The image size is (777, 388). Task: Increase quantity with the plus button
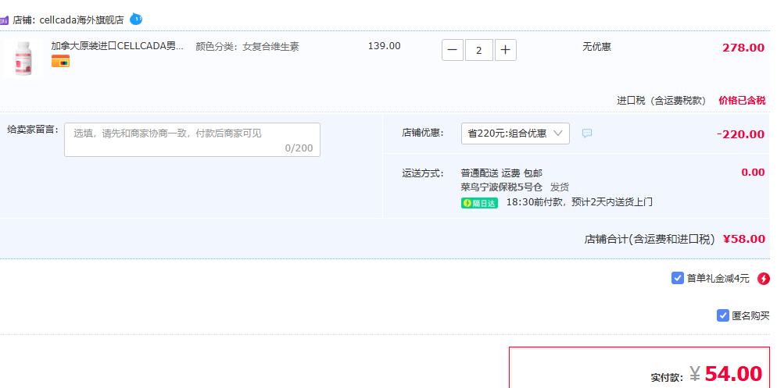coord(506,50)
